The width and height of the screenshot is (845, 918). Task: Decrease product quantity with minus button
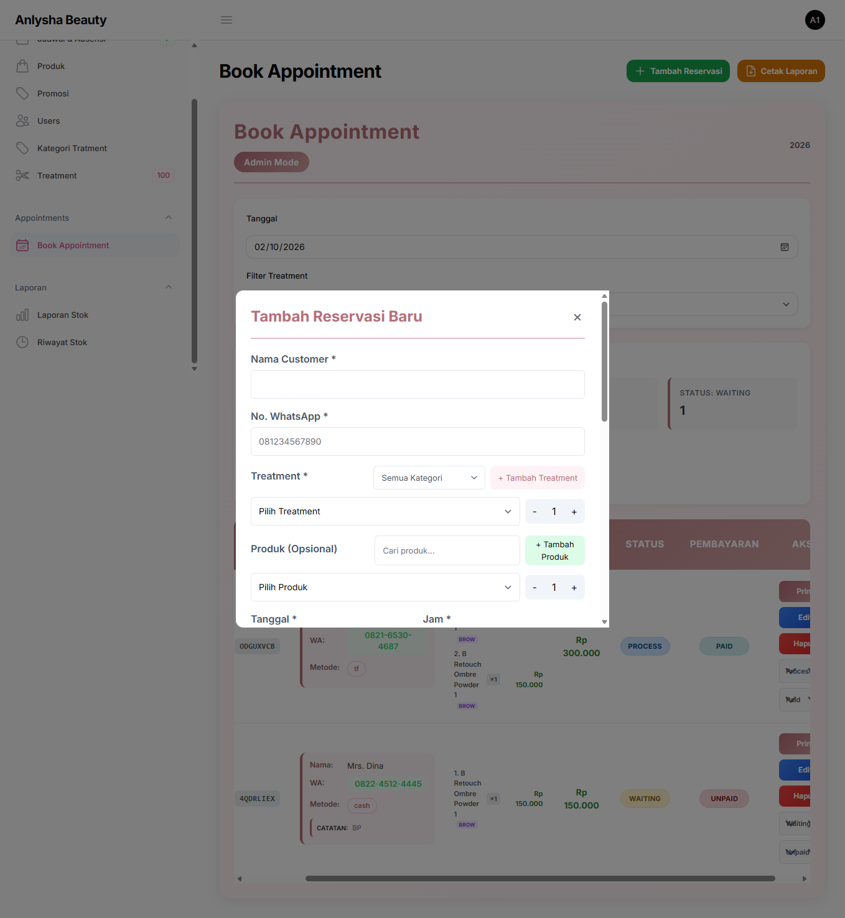click(x=535, y=588)
